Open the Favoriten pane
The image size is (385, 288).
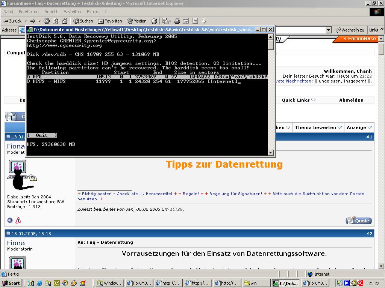click(x=110, y=21)
